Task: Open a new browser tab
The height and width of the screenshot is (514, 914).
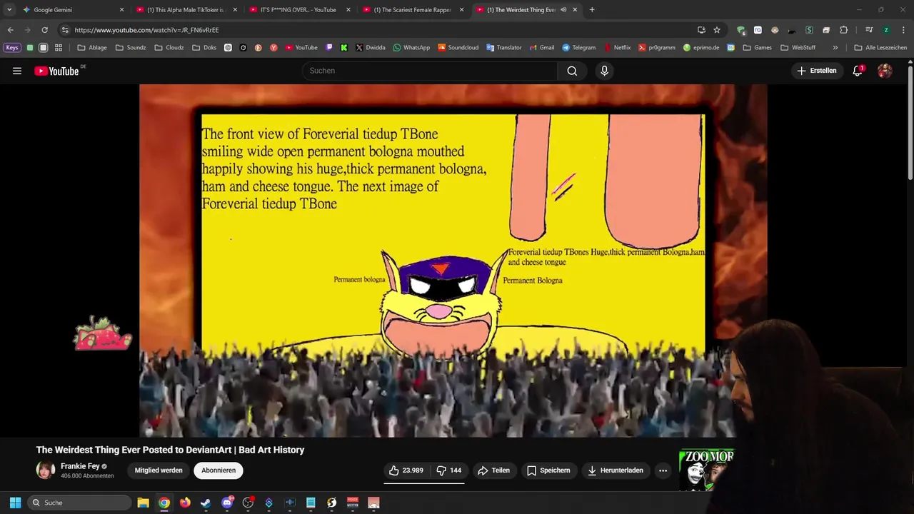Action: coord(592,10)
